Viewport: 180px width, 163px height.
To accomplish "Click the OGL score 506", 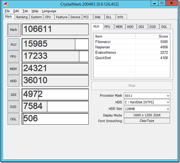I will 55,119.
